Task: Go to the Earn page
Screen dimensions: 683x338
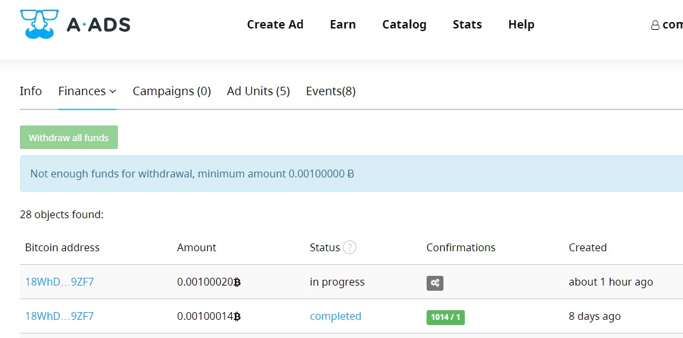Action: click(342, 25)
